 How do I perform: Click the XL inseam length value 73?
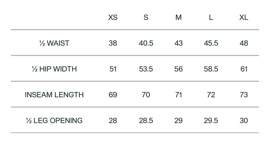[244, 95]
